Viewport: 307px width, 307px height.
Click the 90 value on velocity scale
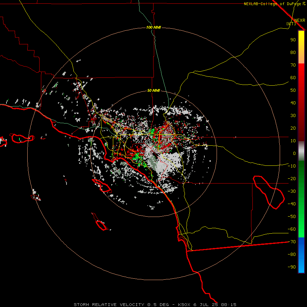click(x=293, y=40)
